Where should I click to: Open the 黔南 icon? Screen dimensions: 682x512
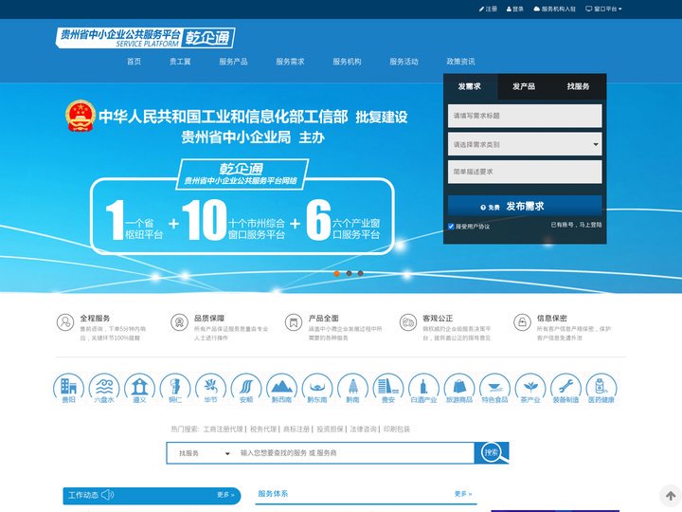[352, 389]
